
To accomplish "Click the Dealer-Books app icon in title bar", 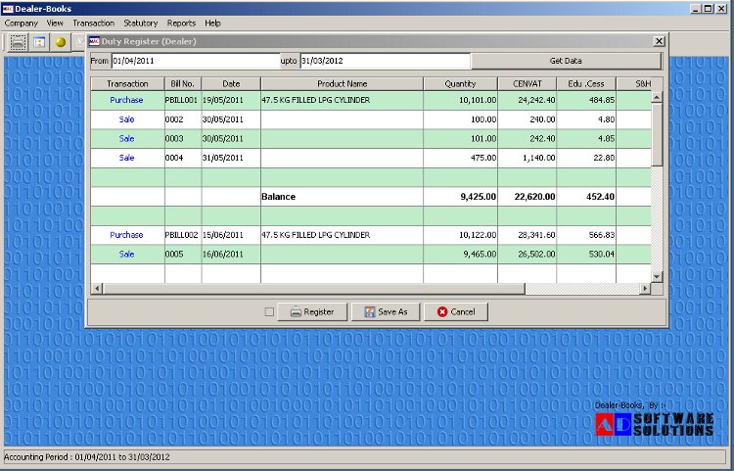I will (9, 8).
